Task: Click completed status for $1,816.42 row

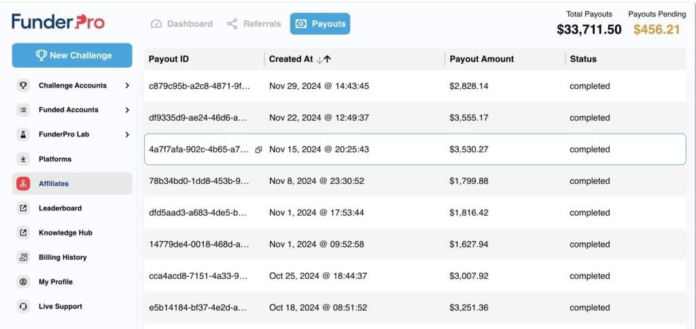Action: (x=590, y=212)
